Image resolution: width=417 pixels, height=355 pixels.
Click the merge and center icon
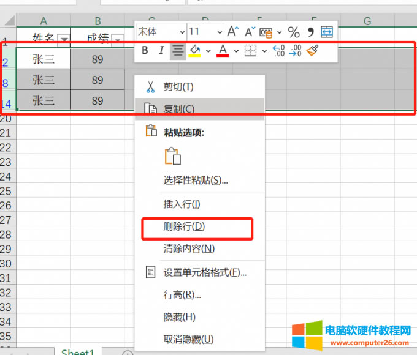(327, 32)
